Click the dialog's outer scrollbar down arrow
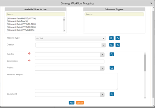 pos(153,105)
